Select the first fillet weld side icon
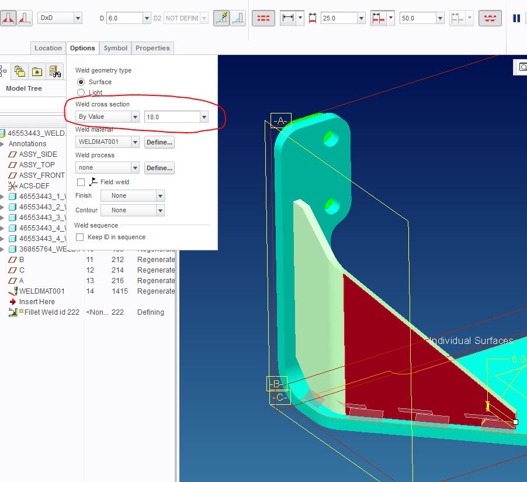This screenshot has width=527, height=482. [x=8, y=18]
